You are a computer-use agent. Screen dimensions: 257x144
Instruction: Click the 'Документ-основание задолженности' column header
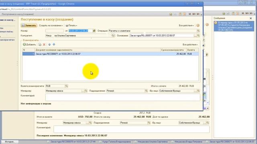pos(97,50)
